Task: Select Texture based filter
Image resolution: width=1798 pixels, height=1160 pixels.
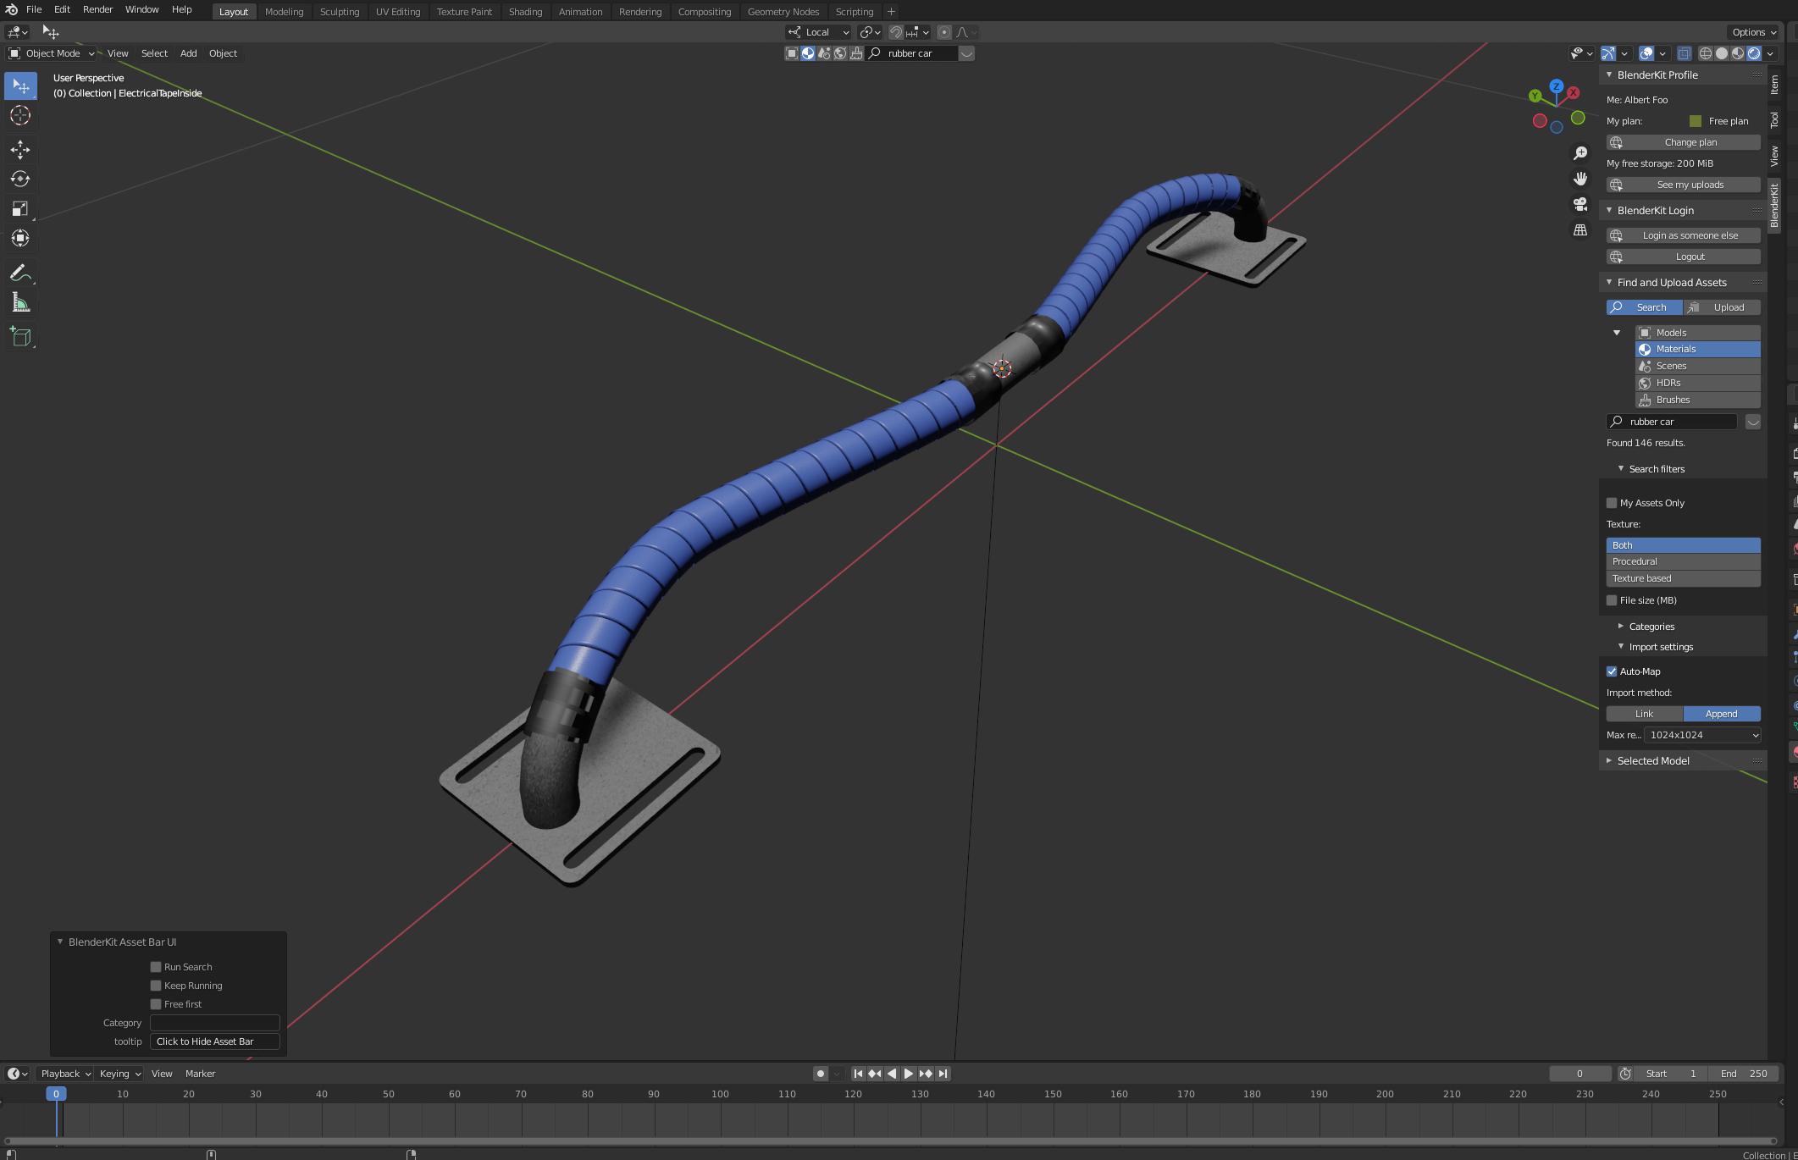Action: [1683, 578]
